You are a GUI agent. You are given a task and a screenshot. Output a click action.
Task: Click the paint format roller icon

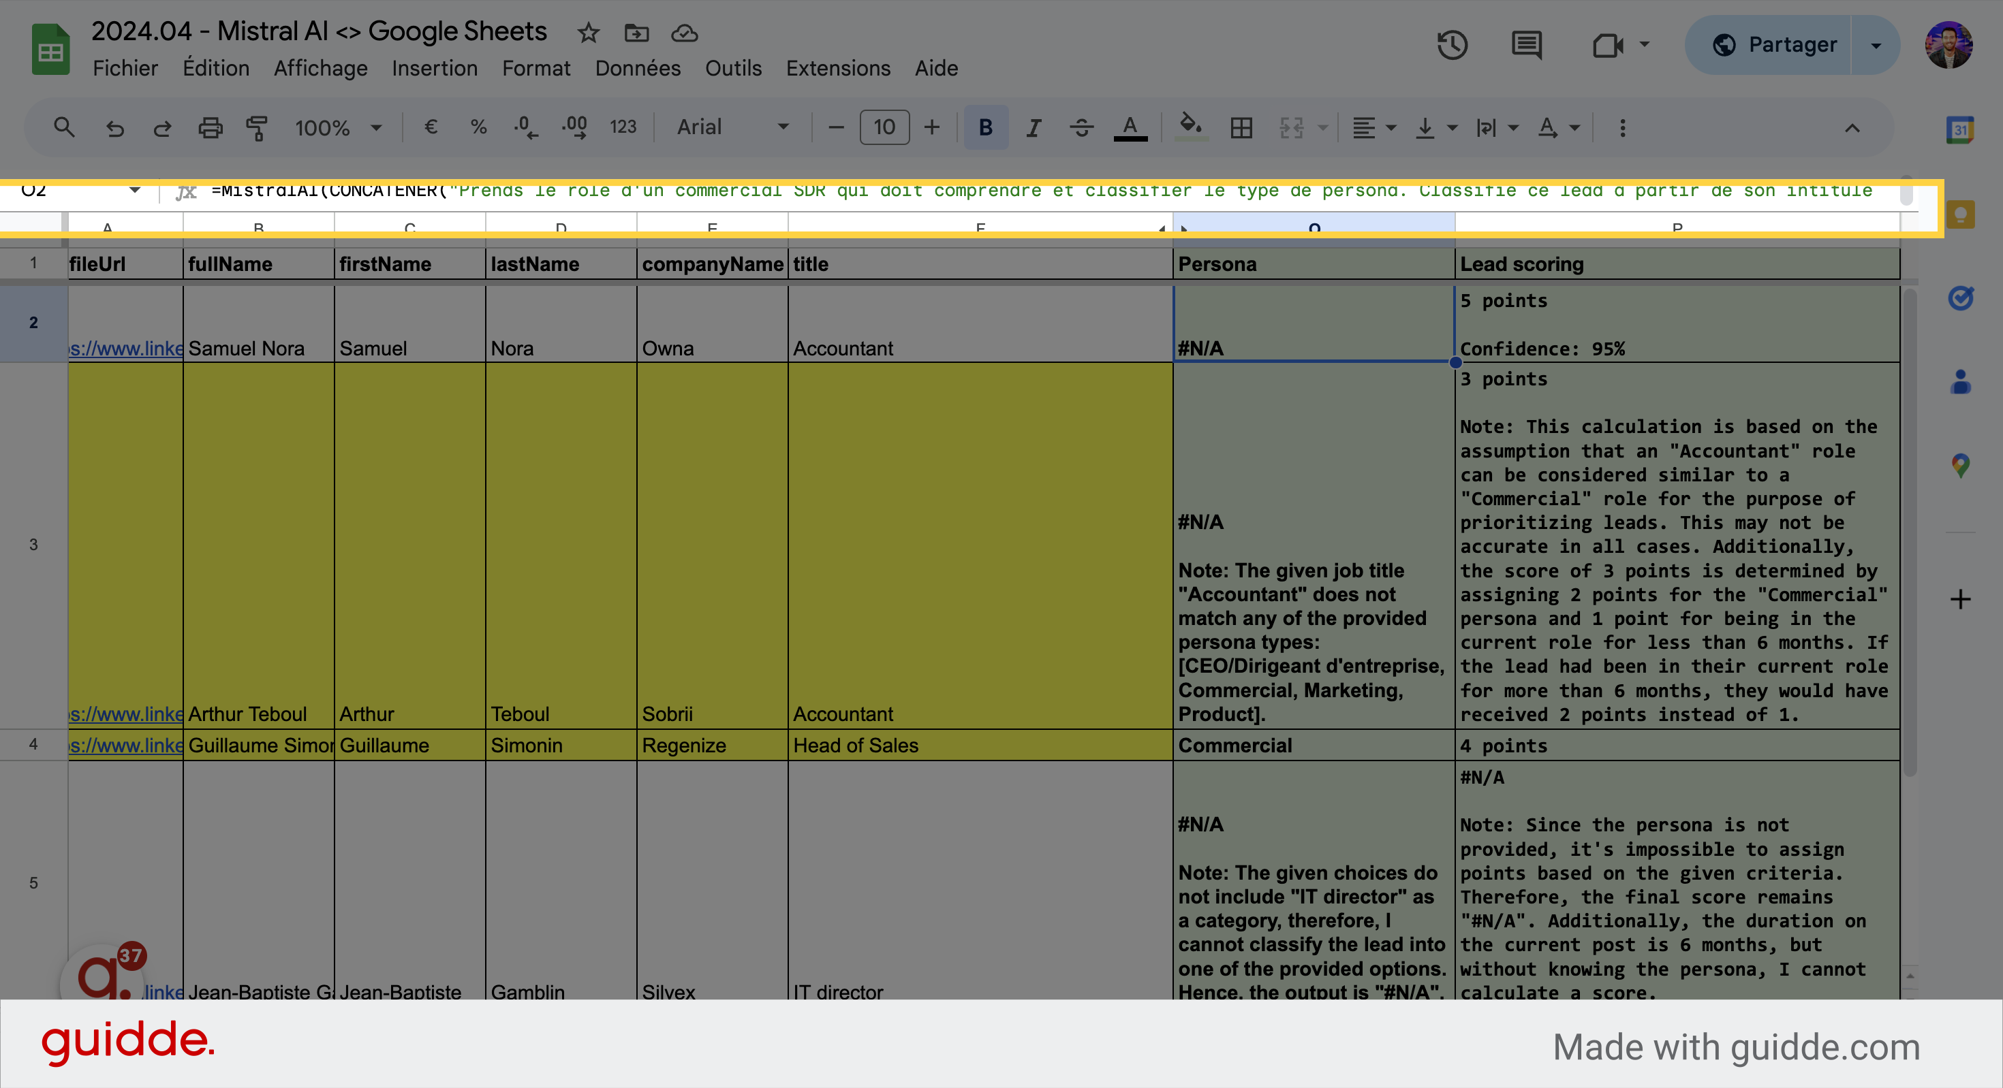(x=258, y=127)
